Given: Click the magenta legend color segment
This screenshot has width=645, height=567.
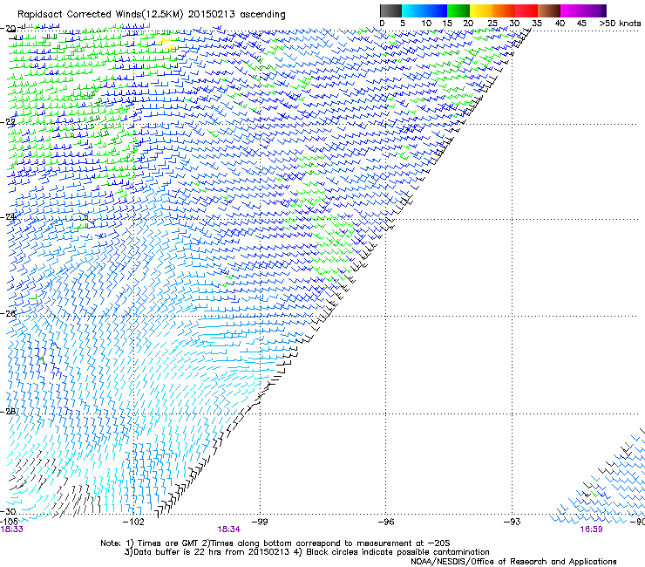Looking at the screenshot, I should coord(572,10).
